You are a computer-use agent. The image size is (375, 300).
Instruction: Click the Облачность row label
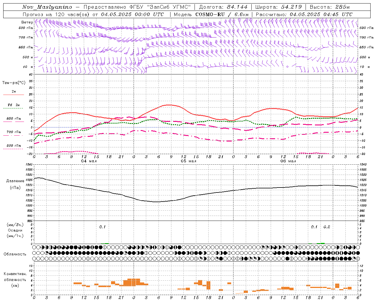click(x=15, y=254)
